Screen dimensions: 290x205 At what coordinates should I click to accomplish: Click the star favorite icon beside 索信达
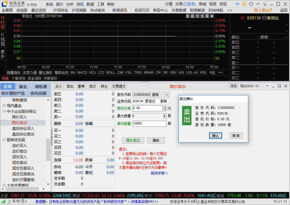pos(264,18)
